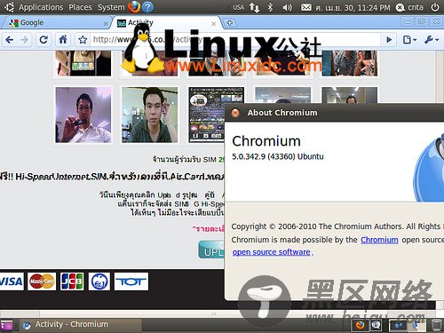This screenshot has width=444, height=333.
Task: Open the Trash icon in bottom panel
Action: pos(437,325)
